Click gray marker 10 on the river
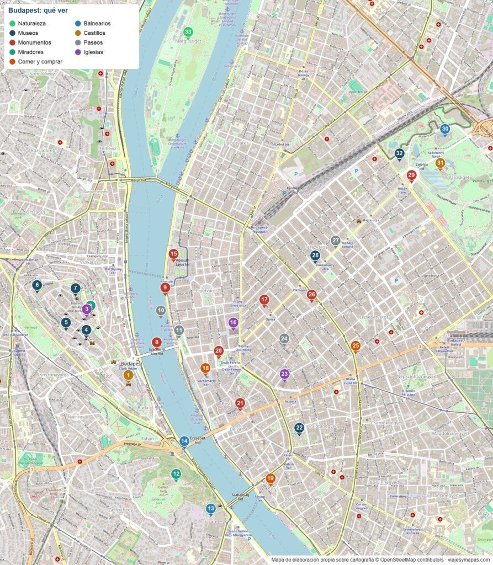Image resolution: width=493 pixels, height=565 pixels. pos(161,311)
